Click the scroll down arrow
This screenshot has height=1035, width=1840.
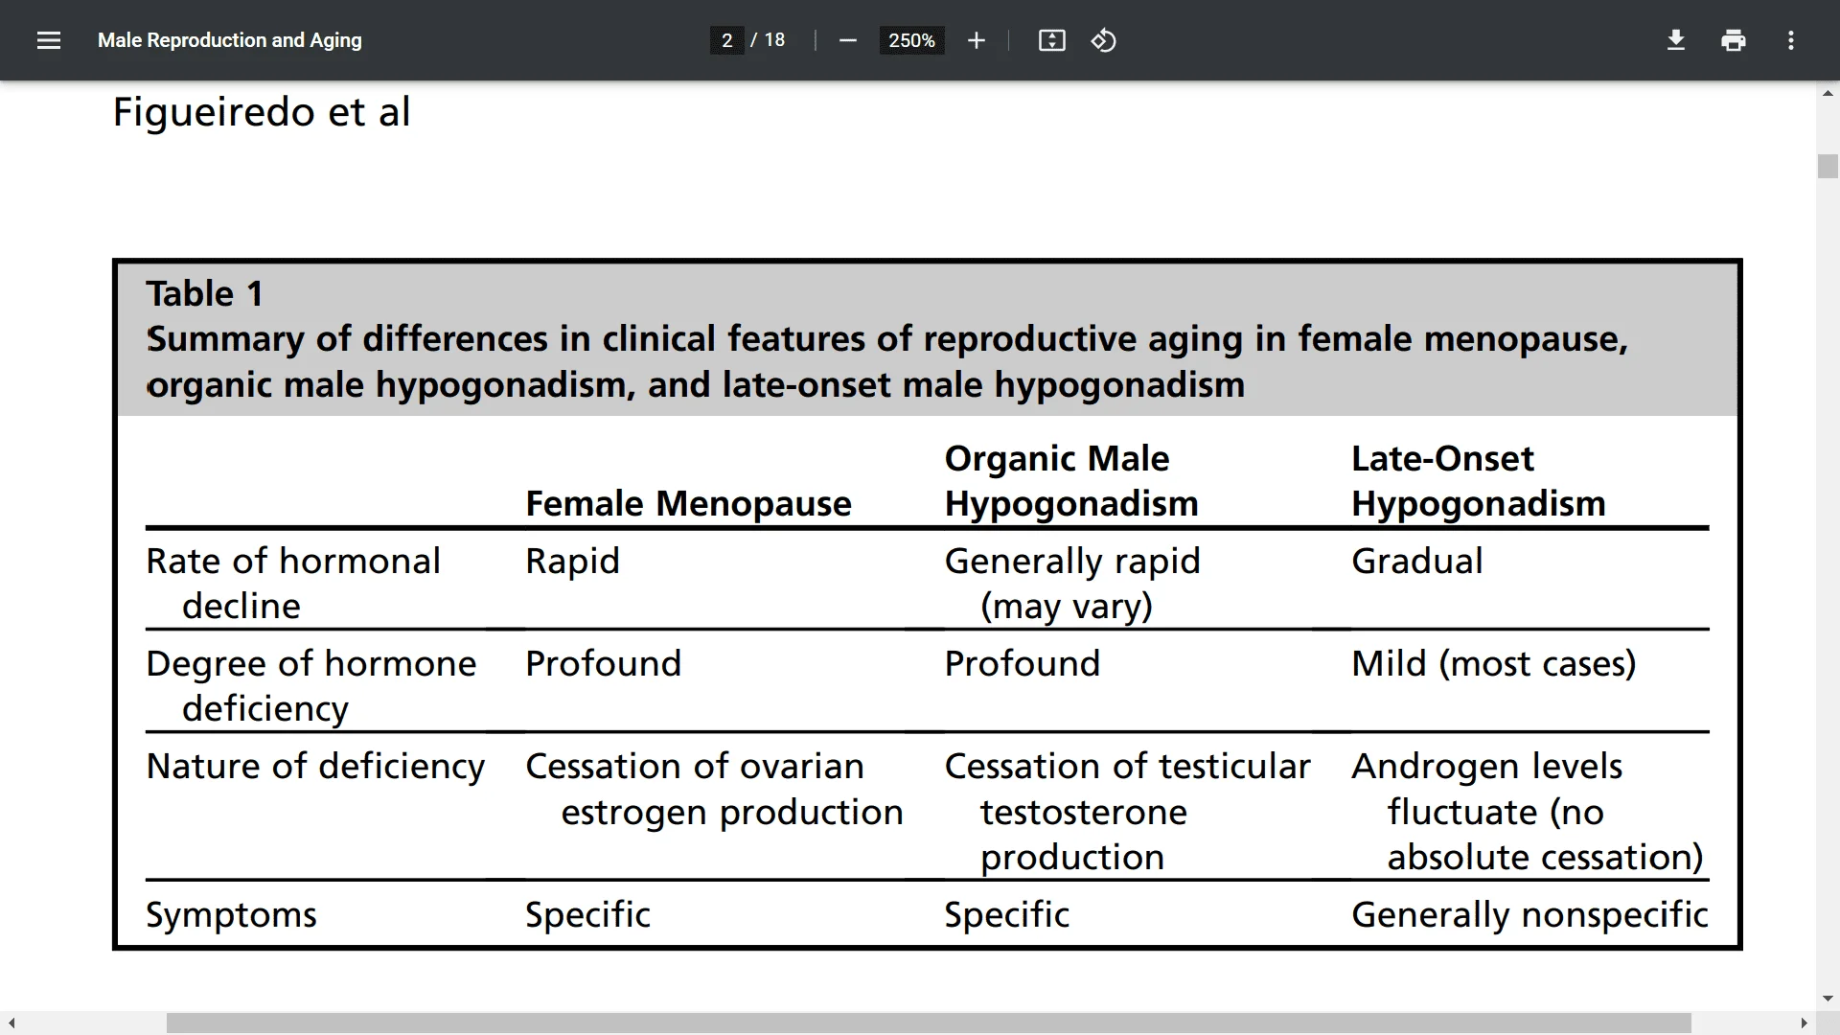[1828, 999]
